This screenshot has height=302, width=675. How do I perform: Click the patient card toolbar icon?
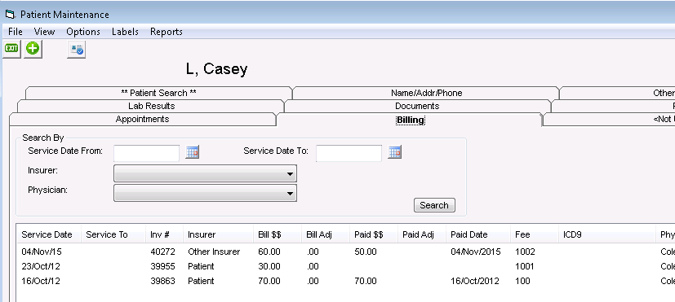(77, 50)
